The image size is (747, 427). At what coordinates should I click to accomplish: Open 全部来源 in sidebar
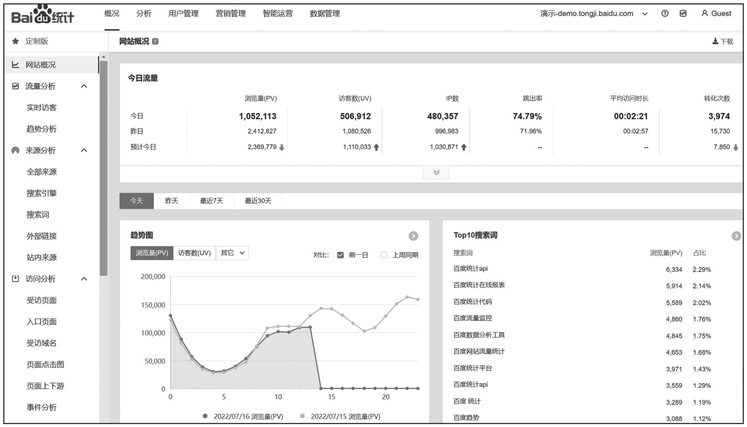pyautogui.click(x=41, y=172)
